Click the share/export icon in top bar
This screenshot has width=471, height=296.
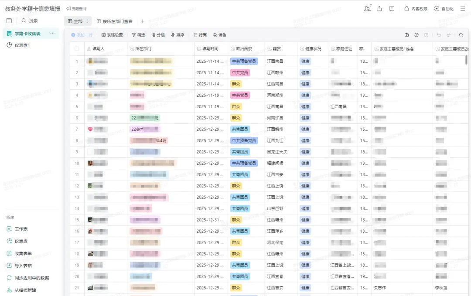pos(379,9)
